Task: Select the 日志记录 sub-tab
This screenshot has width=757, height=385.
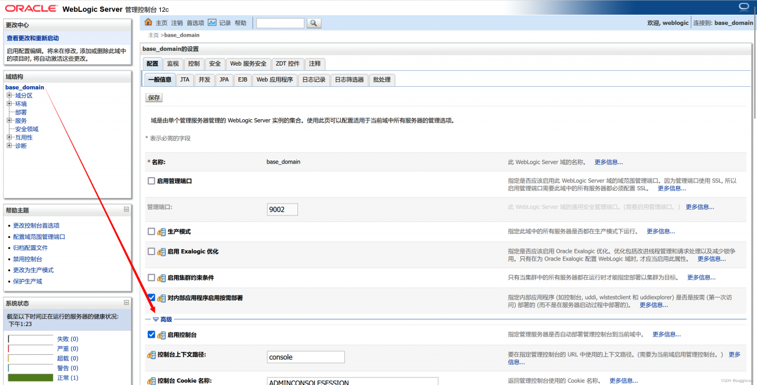Action: [314, 80]
